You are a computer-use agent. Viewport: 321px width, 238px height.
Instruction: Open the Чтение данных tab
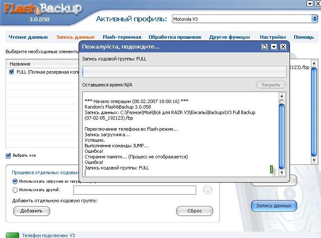tap(28, 37)
